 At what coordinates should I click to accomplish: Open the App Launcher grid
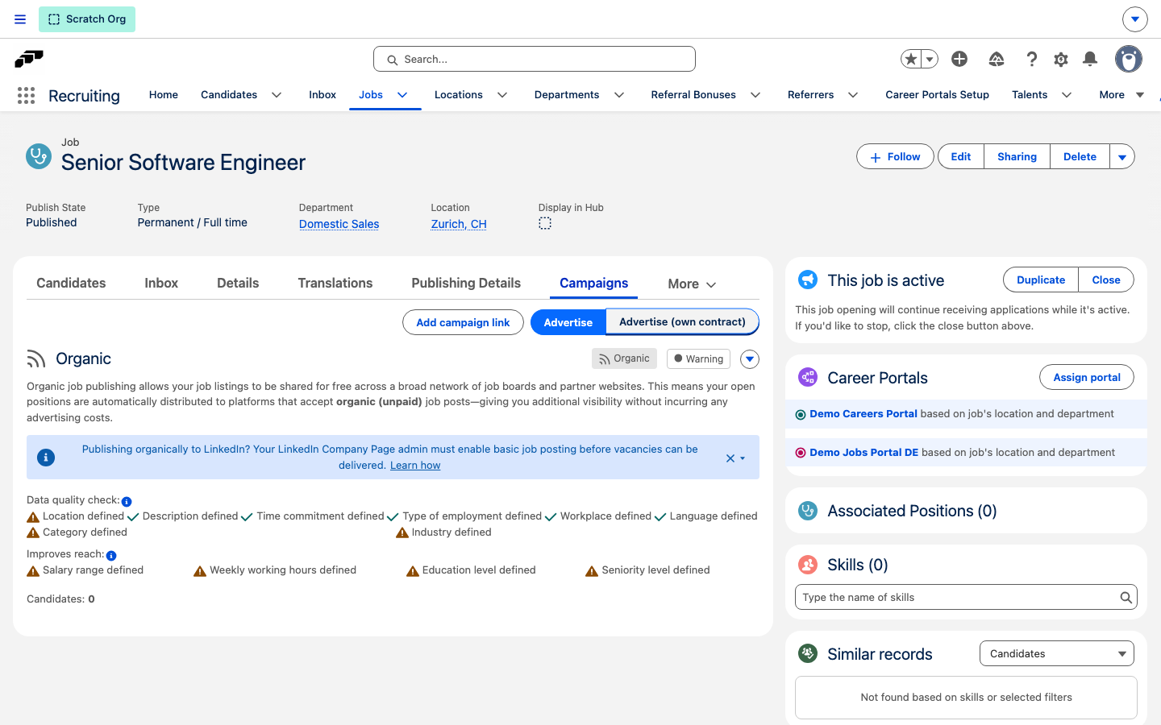click(x=26, y=96)
